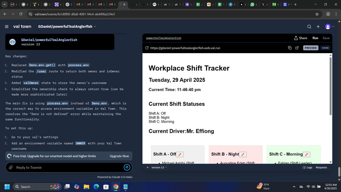The width and height of the screenshot is (341, 192).
Task: Open the version 13 dropdown
Action: (x=159, y=168)
